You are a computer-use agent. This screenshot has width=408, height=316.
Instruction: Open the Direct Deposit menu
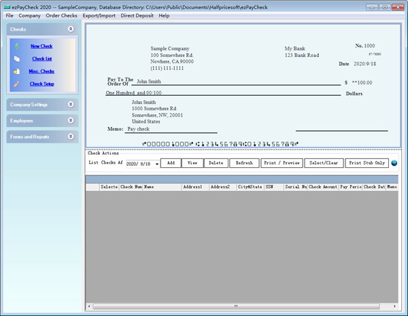click(x=137, y=15)
